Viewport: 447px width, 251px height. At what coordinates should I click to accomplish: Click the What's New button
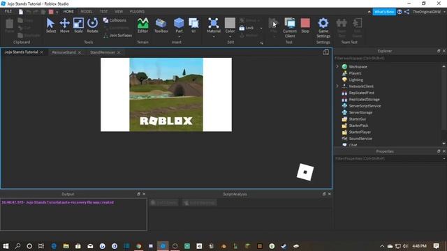tap(384, 12)
